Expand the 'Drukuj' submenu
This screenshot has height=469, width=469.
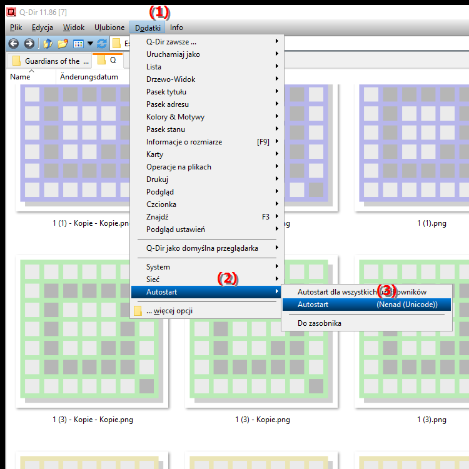[207, 179]
